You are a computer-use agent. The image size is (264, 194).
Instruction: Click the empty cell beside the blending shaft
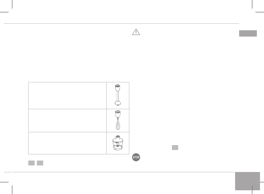click(68, 95)
